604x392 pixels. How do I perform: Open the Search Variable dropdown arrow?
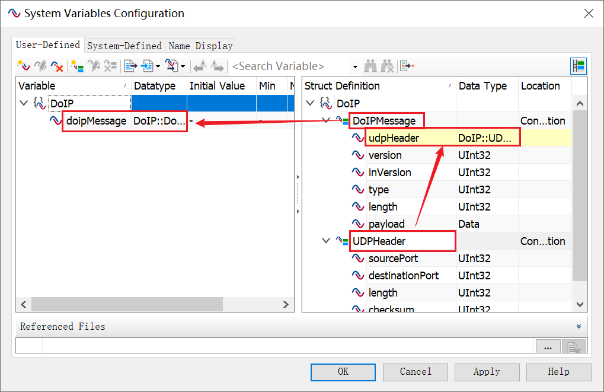coord(355,66)
